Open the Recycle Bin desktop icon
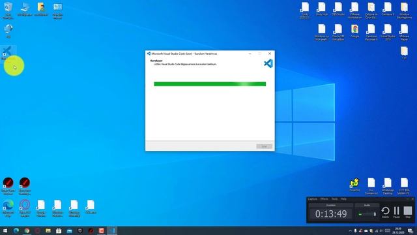The height and width of the screenshot is (235, 417). click(x=8, y=10)
